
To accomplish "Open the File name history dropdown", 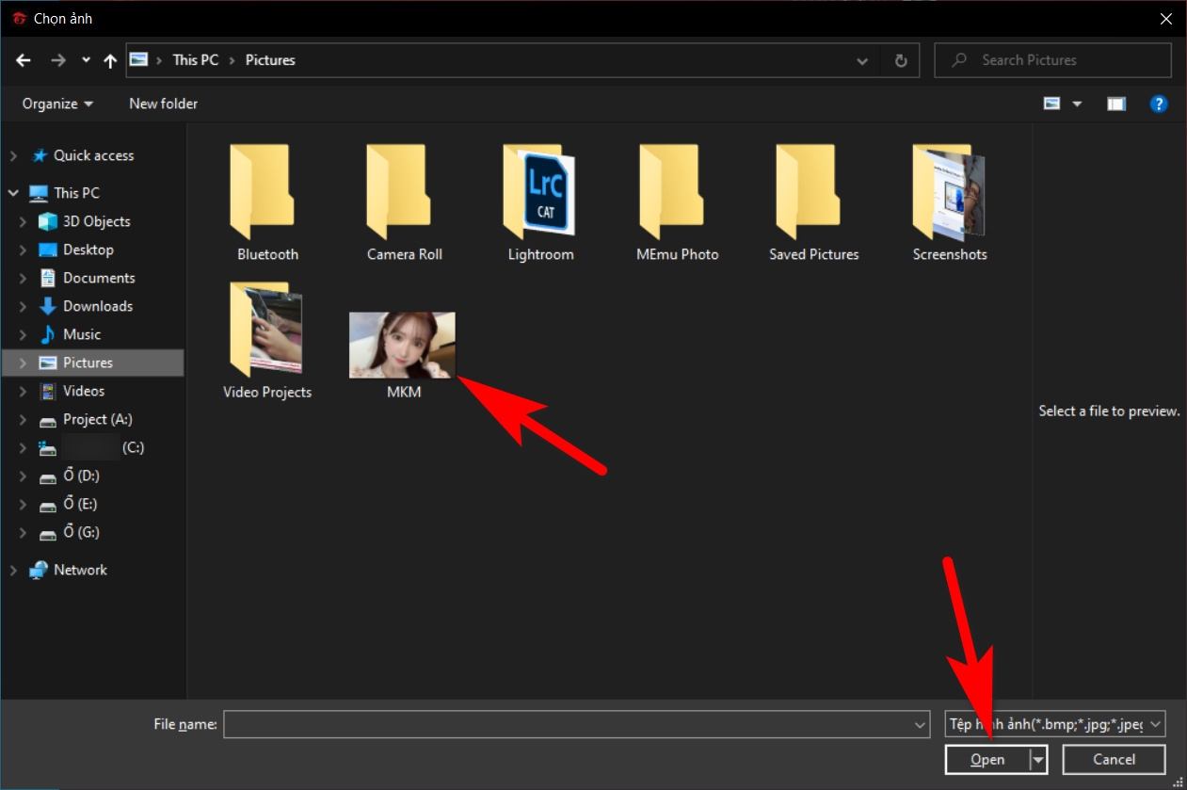I will point(921,724).
